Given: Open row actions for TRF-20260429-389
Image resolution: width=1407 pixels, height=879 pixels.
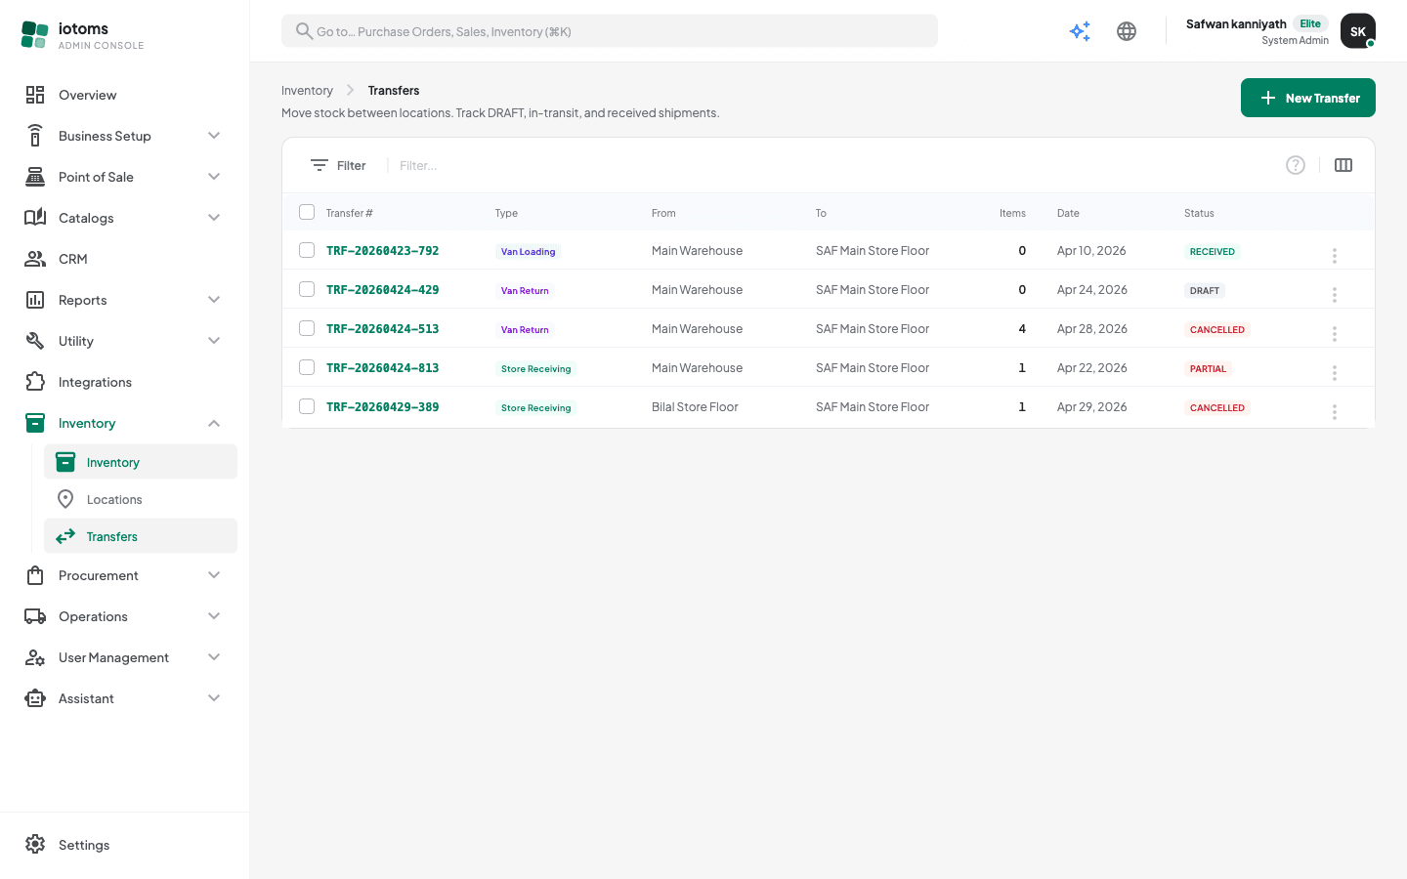Looking at the screenshot, I should (1334, 411).
